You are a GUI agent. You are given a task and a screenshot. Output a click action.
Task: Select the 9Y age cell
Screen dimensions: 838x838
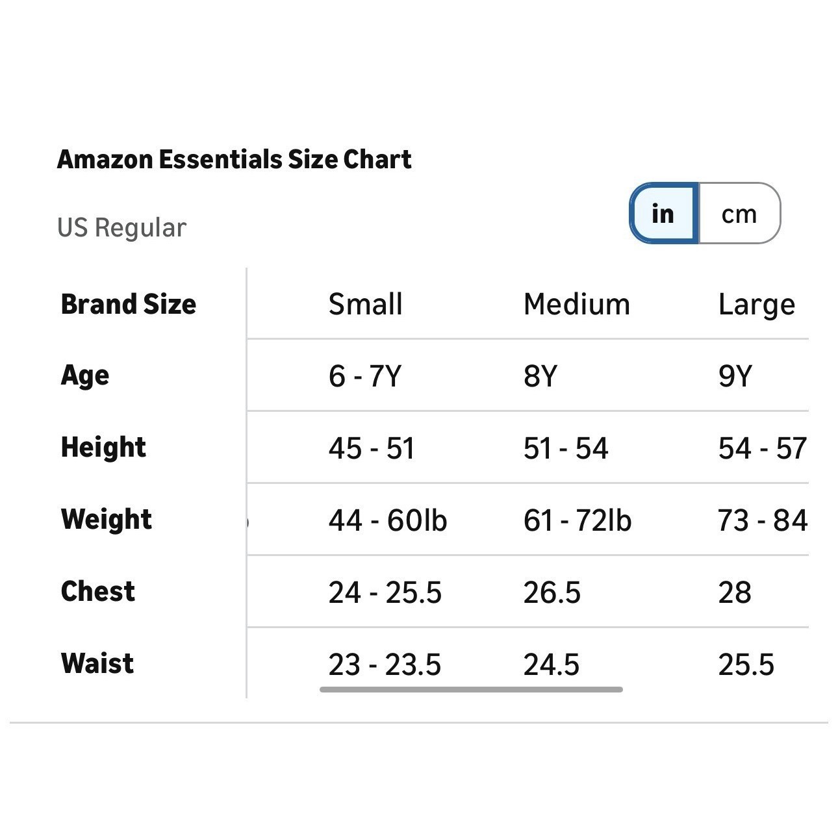pos(735,376)
